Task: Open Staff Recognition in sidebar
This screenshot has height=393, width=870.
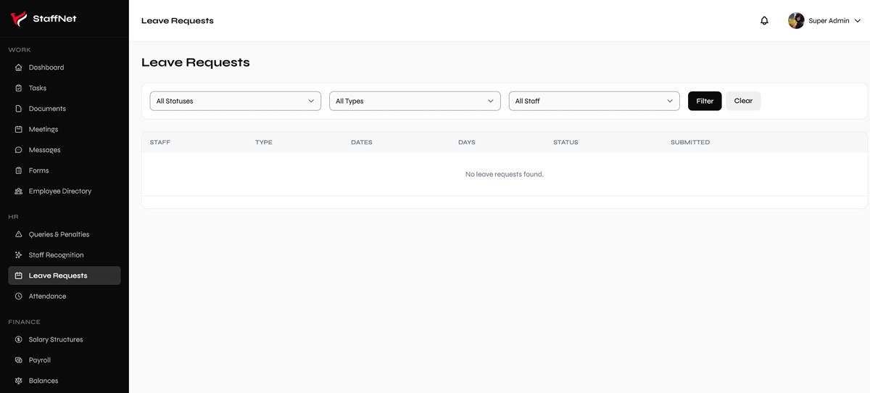Action: 56,255
